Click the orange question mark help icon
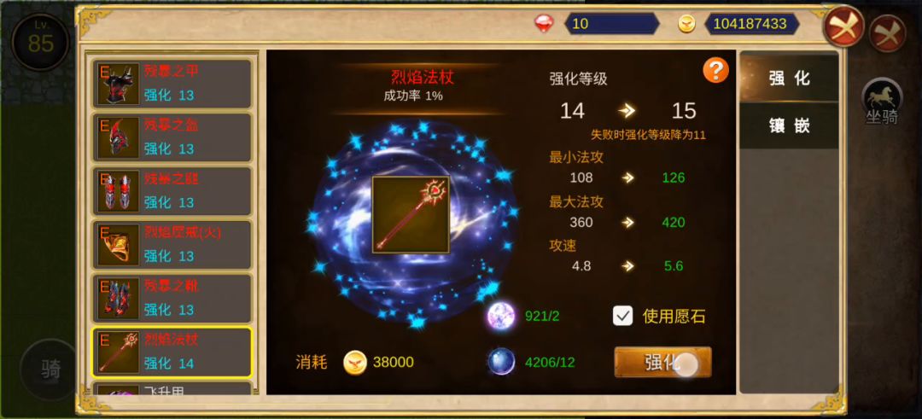This screenshot has height=419, width=922. [x=715, y=71]
